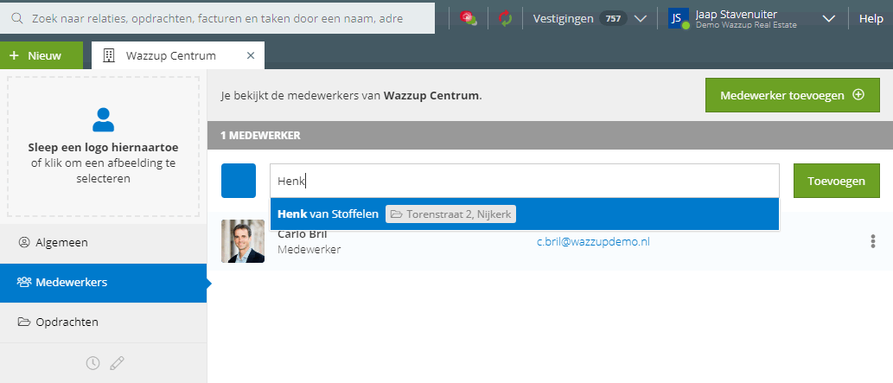
Task: Click the Medewerker role text under Carlo Bril
Action: [309, 250]
